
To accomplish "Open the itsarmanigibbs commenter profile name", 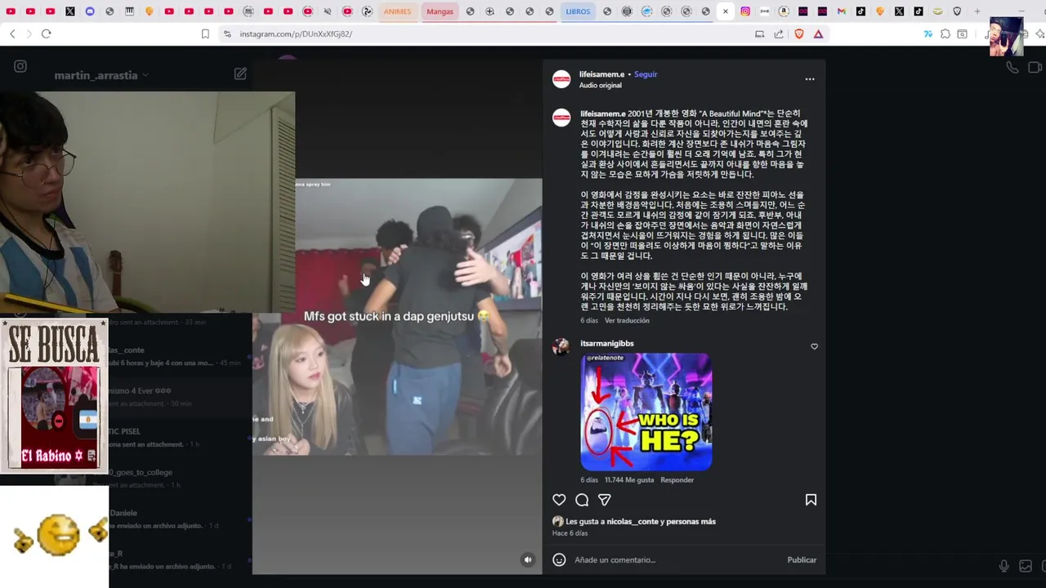I will tap(607, 344).
